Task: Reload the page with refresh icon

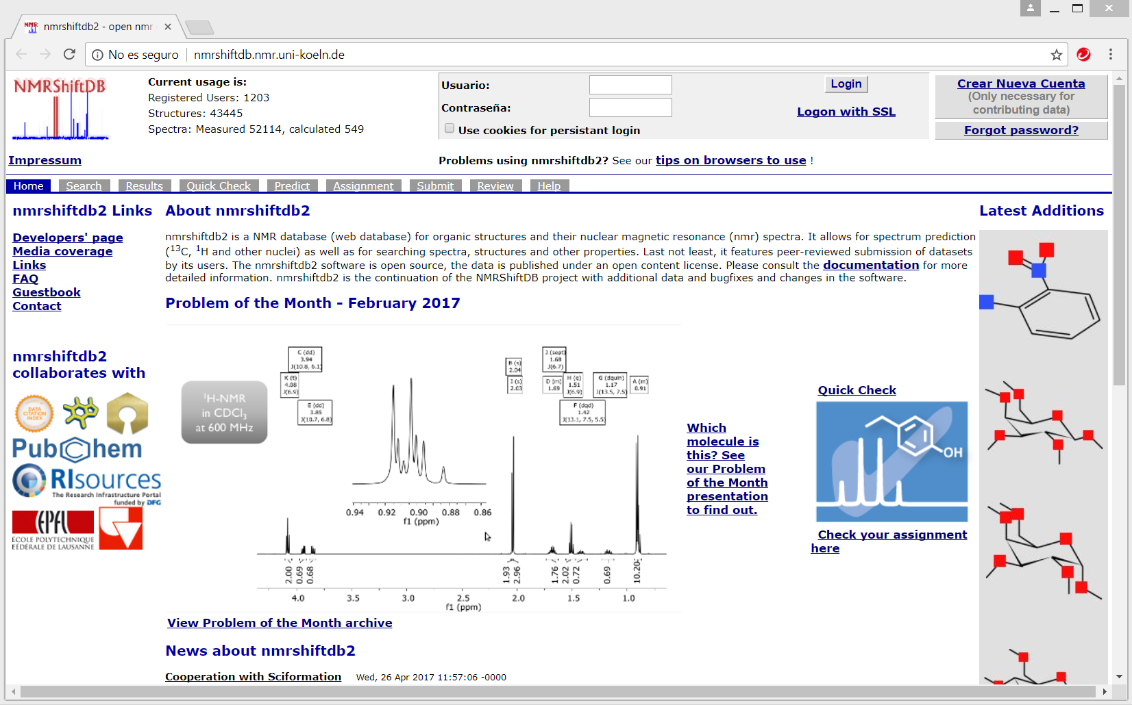Action: (x=69, y=54)
